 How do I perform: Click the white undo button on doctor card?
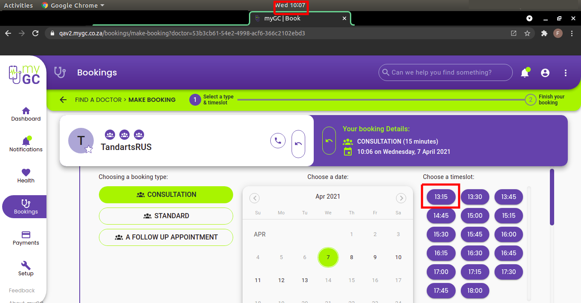[x=298, y=144]
